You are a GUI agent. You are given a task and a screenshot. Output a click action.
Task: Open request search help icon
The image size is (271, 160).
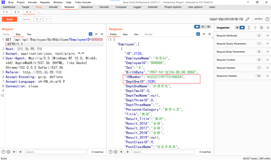[x=3, y=152]
